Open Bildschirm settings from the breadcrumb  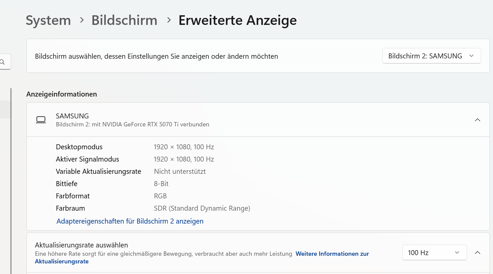(x=124, y=20)
